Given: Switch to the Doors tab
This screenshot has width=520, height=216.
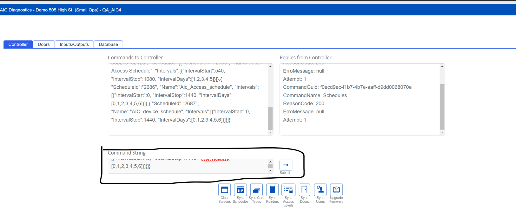Looking at the screenshot, I should (x=44, y=44).
